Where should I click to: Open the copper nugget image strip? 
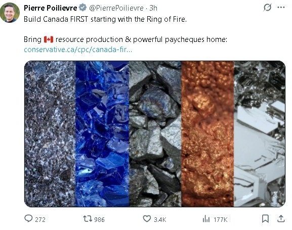click(x=207, y=134)
